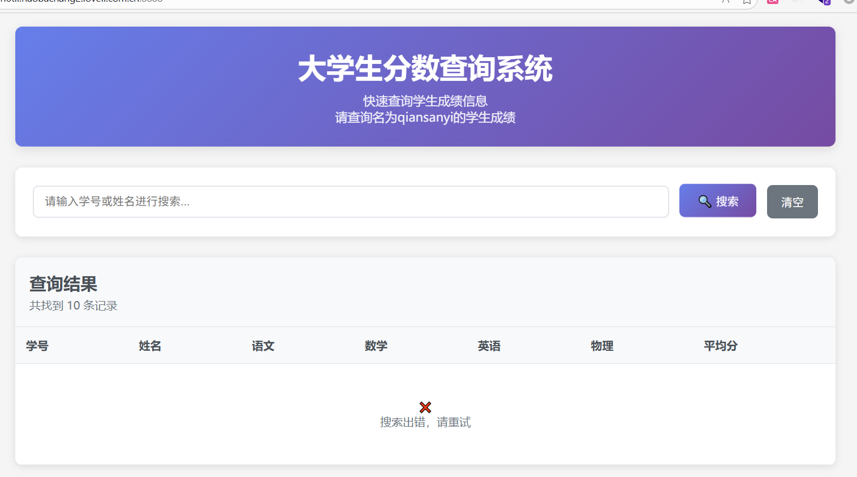857x477 pixels.
Task: Click the browser bookmark star icon
Action: (747, 2)
